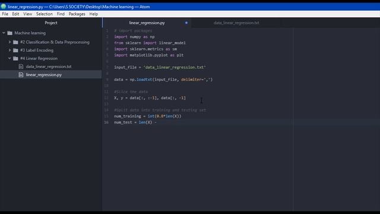This screenshot has width=380, height=214.
Task: Select the #4 Linear Regression label
Action: point(39,58)
